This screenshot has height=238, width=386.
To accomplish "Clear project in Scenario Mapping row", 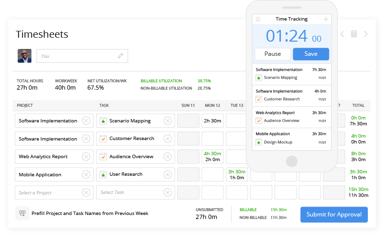I will pyautogui.click(x=86, y=121).
